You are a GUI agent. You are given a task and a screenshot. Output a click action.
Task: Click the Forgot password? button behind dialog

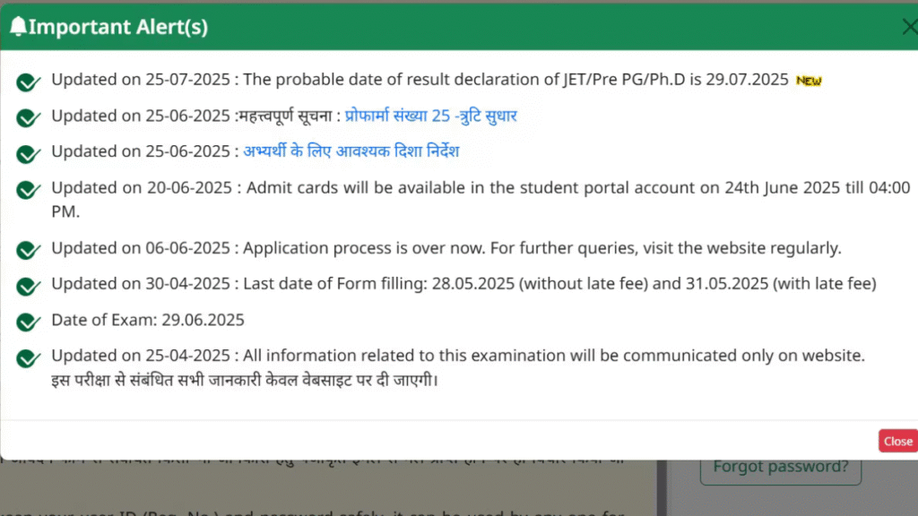pyautogui.click(x=781, y=467)
